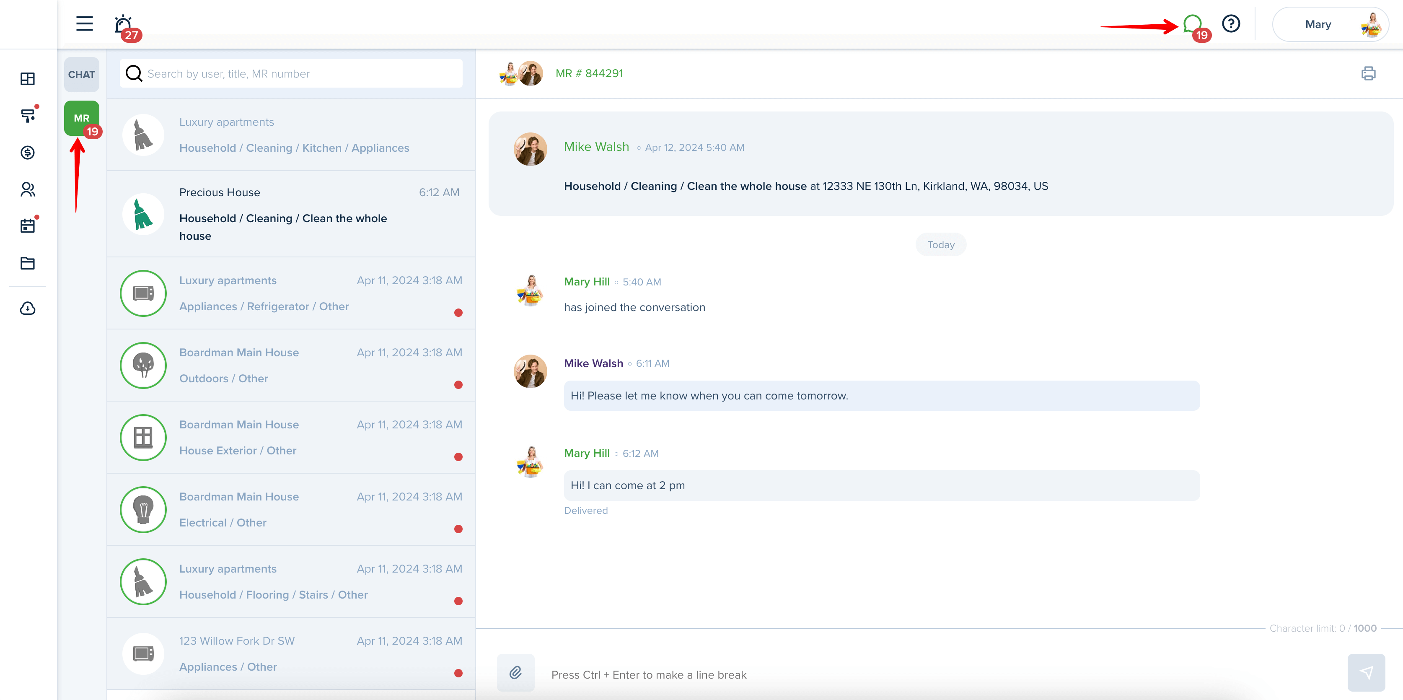Click Mike Walsh name in request summary
Screen dimensions: 1403x700
point(596,147)
